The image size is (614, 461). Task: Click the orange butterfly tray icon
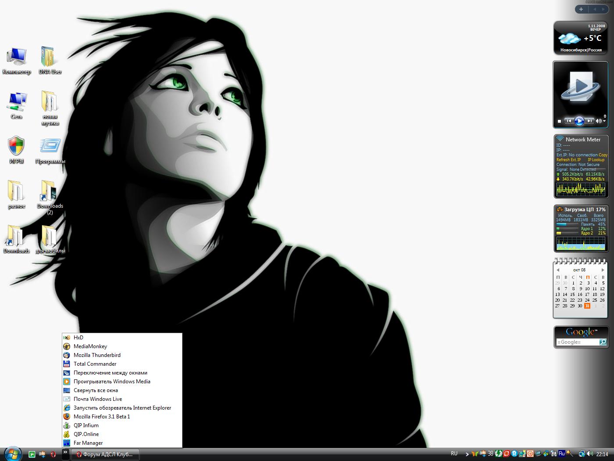pos(475,454)
